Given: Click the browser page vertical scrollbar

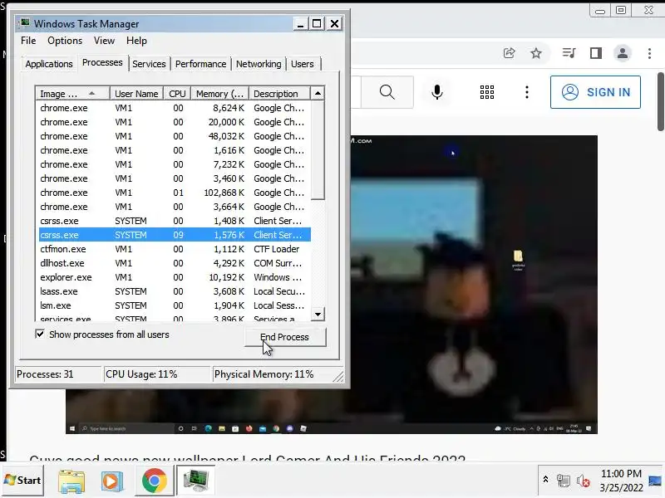Looking at the screenshot, I should 660,101.
